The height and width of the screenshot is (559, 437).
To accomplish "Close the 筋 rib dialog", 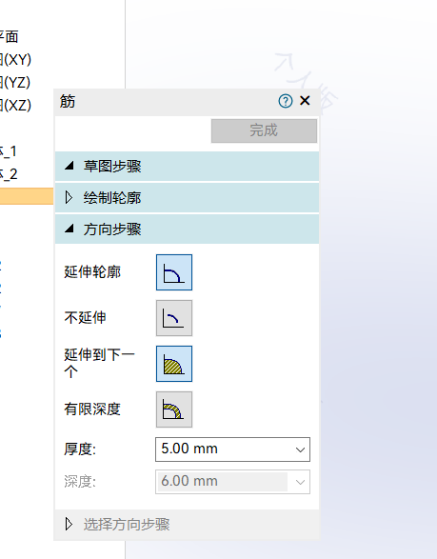I will point(305,101).
